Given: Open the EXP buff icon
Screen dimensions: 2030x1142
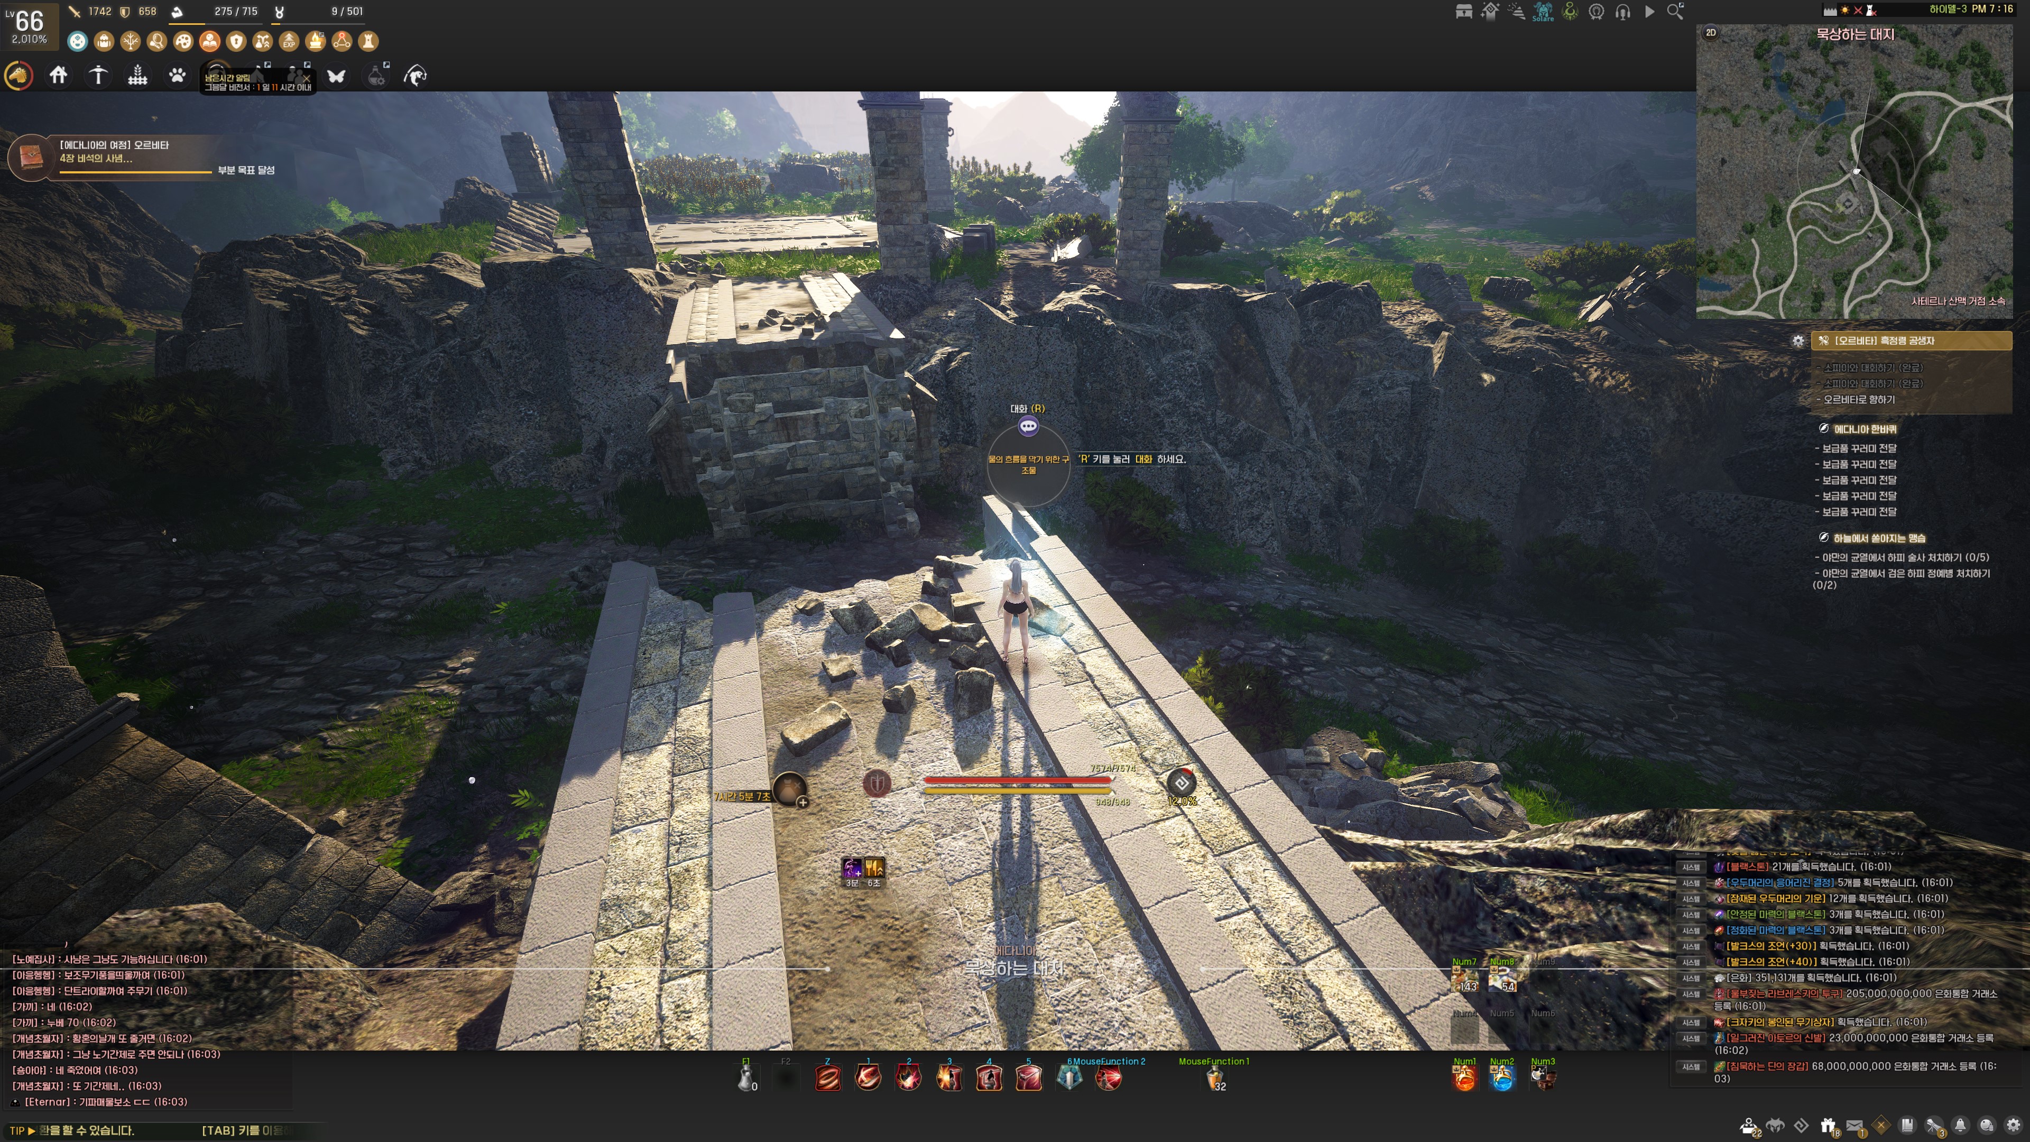Looking at the screenshot, I should pyautogui.click(x=289, y=41).
